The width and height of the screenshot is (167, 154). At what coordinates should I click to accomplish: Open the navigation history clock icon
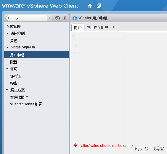pyautogui.click(x=57, y=18)
